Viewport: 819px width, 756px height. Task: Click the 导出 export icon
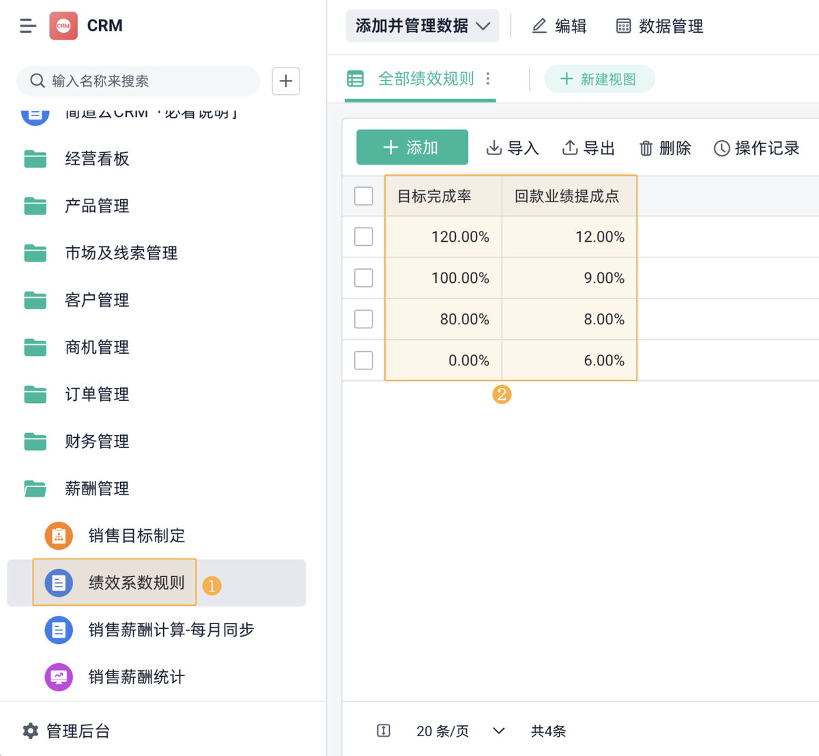(569, 148)
